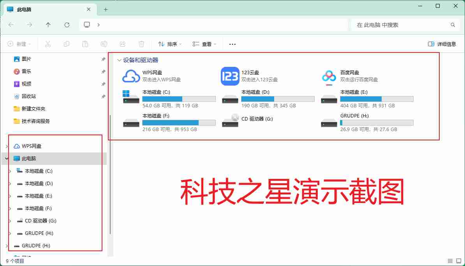465x266 pixels.
Task: Click the Delete trash icon on the toolbar
Action: pos(141,44)
